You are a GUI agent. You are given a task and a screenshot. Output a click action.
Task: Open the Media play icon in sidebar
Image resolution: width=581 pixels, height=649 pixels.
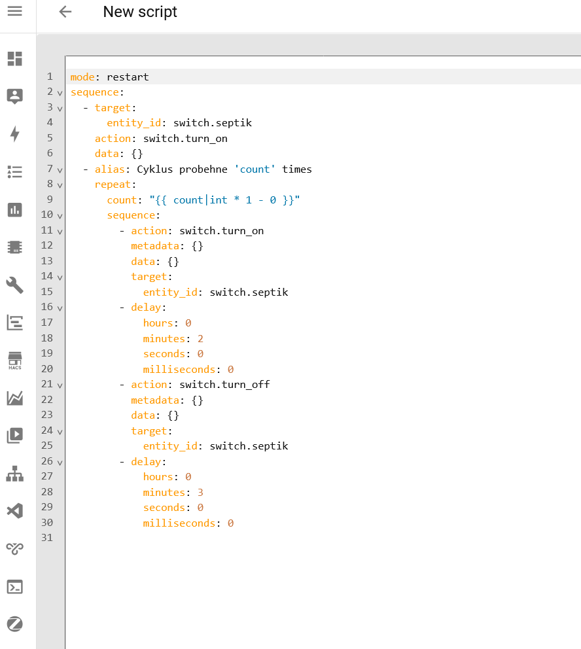[x=14, y=435]
